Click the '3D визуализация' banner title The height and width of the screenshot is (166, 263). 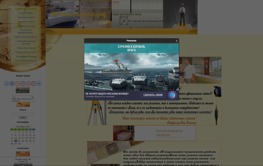click(78, 14)
